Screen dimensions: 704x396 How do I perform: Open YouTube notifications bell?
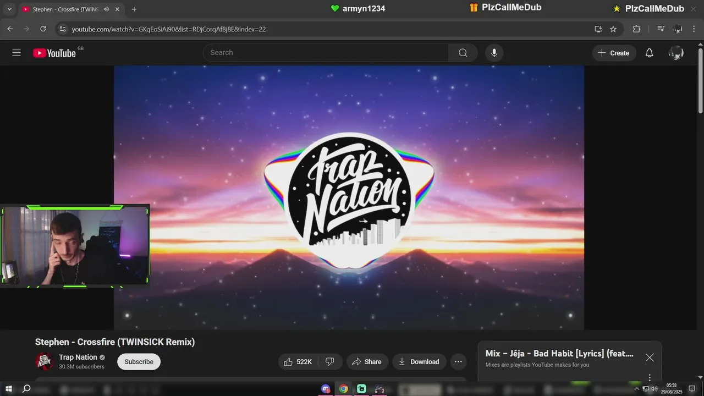click(x=650, y=53)
